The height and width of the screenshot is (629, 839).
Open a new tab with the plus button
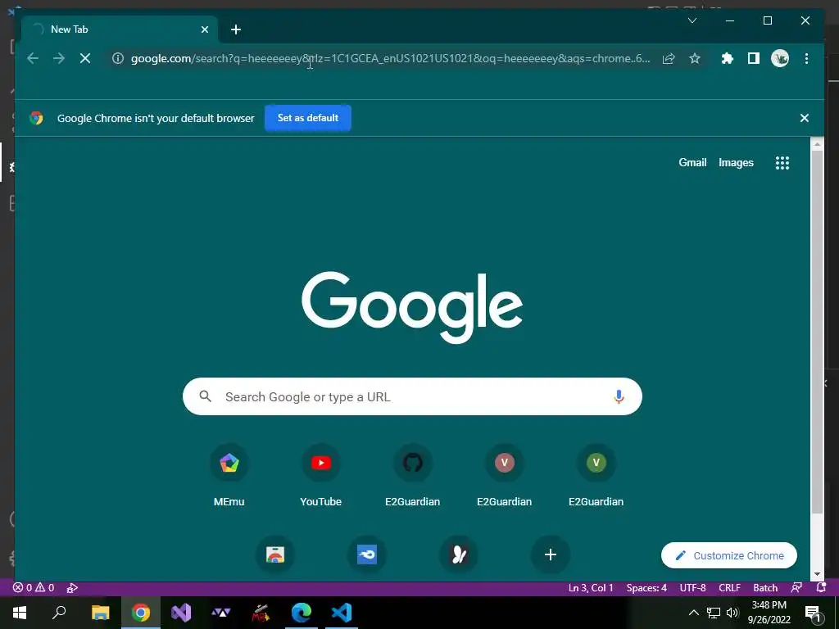pyautogui.click(x=236, y=29)
